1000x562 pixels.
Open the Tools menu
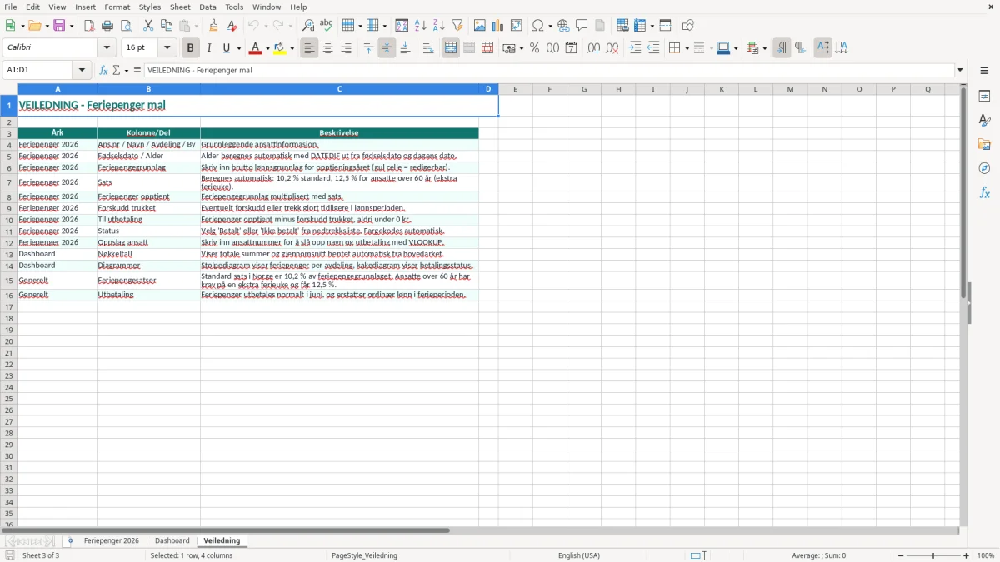234,7
